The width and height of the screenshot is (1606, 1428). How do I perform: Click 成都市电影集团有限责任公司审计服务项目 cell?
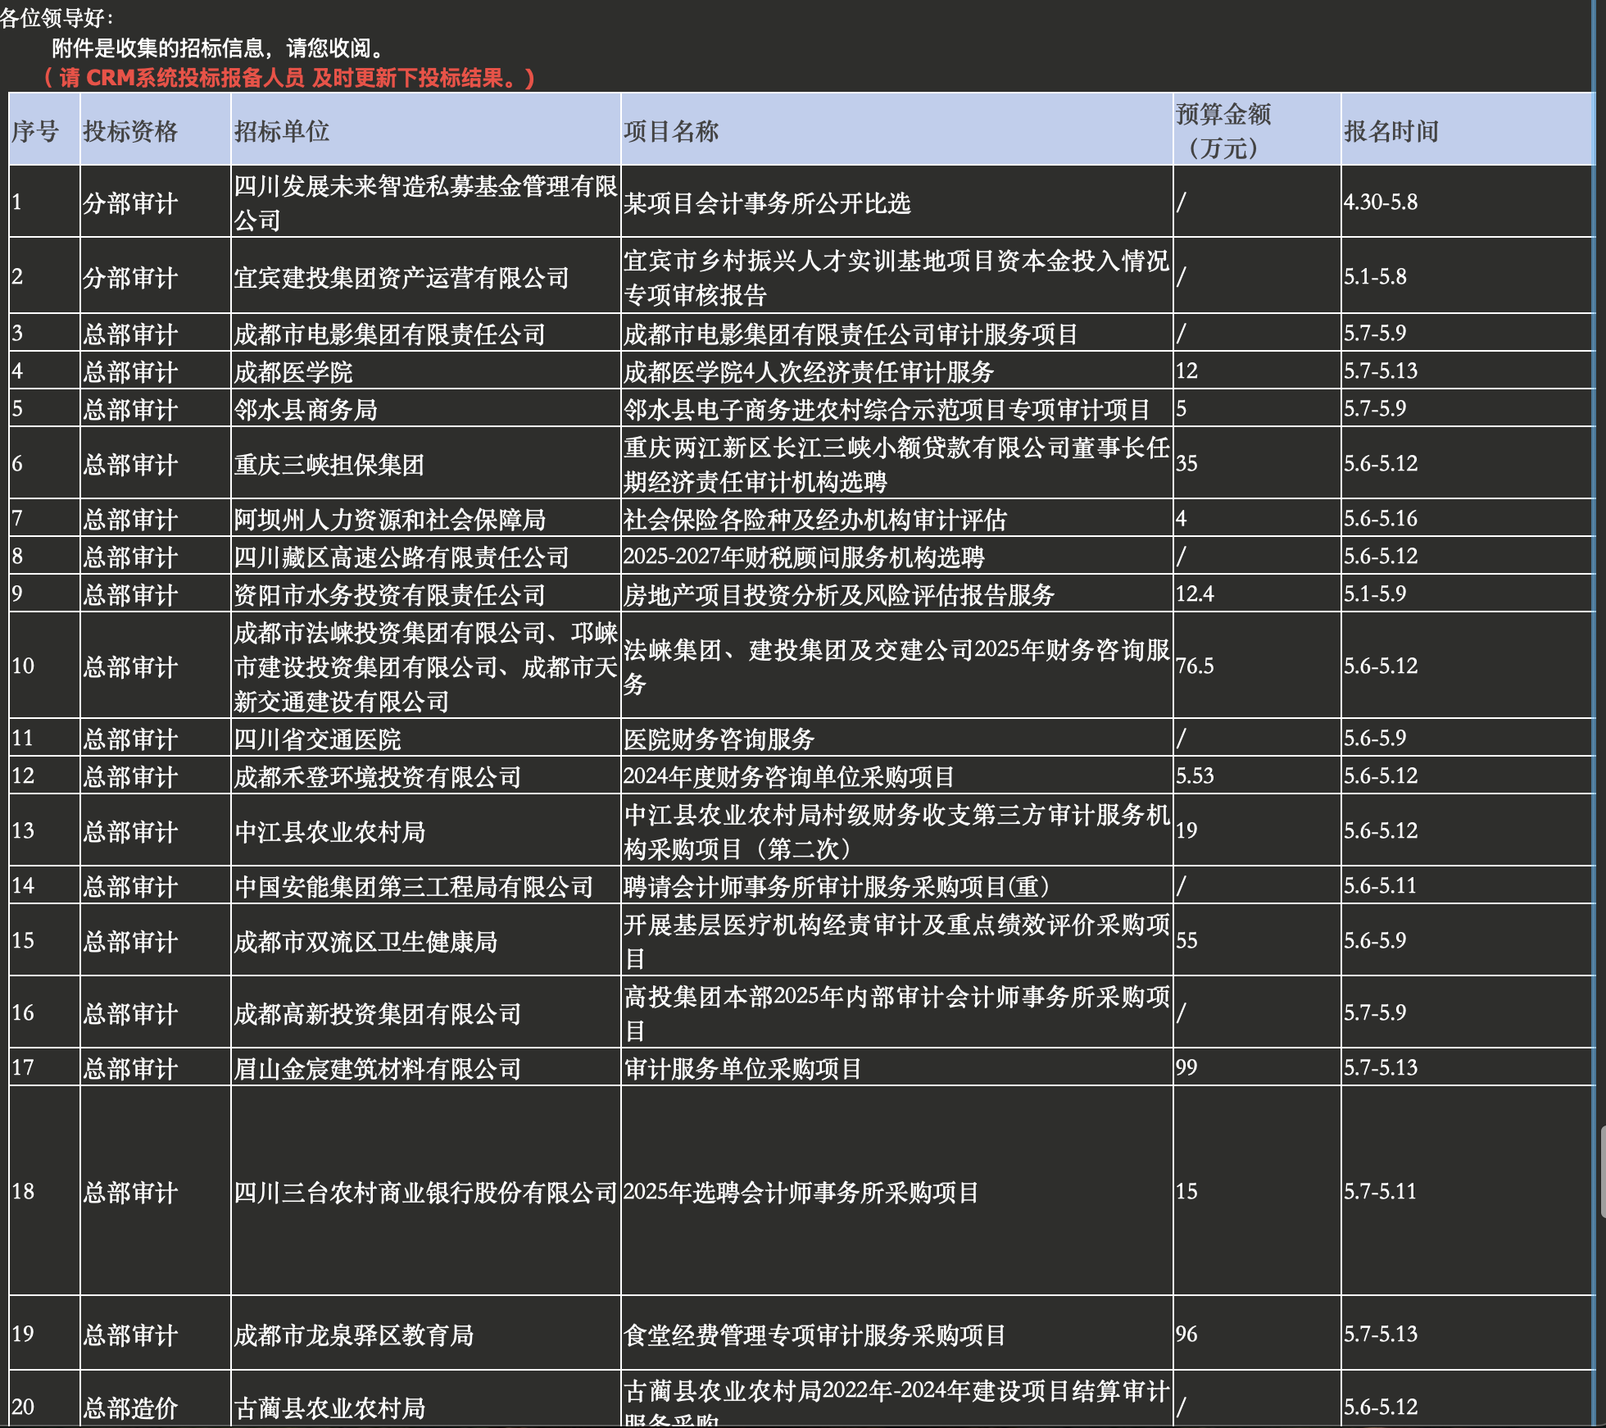click(x=897, y=333)
